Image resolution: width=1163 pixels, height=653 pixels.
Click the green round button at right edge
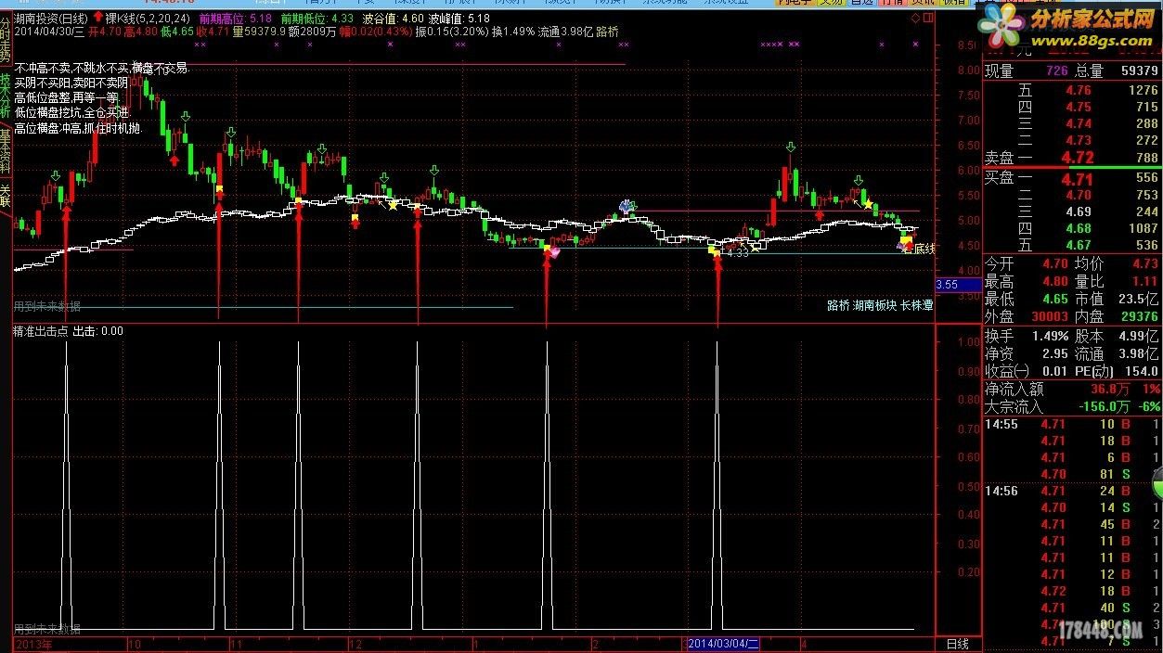click(1157, 485)
